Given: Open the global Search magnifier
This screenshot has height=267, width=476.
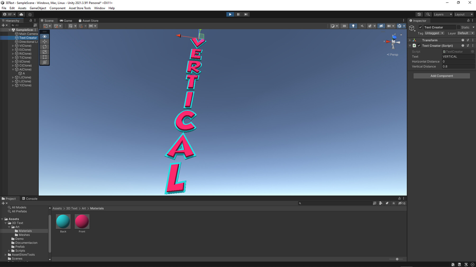Looking at the screenshot, I should click(428, 14).
